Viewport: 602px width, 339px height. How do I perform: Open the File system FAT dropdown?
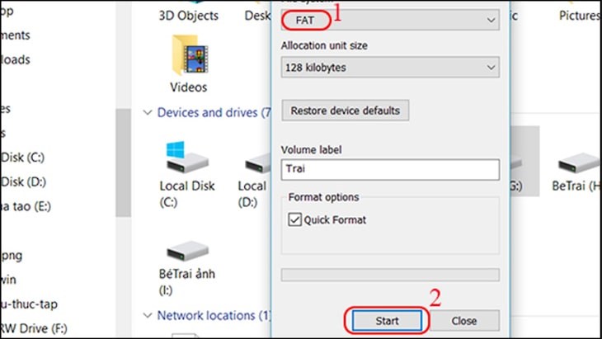click(x=389, y=18)
